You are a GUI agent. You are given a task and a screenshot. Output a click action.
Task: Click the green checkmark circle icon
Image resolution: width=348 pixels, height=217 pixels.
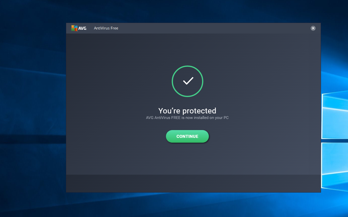(187, 81)
